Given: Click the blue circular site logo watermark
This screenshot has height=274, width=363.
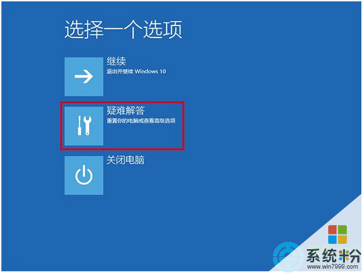Looking at the screenshot, I should [x=287, y=257].
